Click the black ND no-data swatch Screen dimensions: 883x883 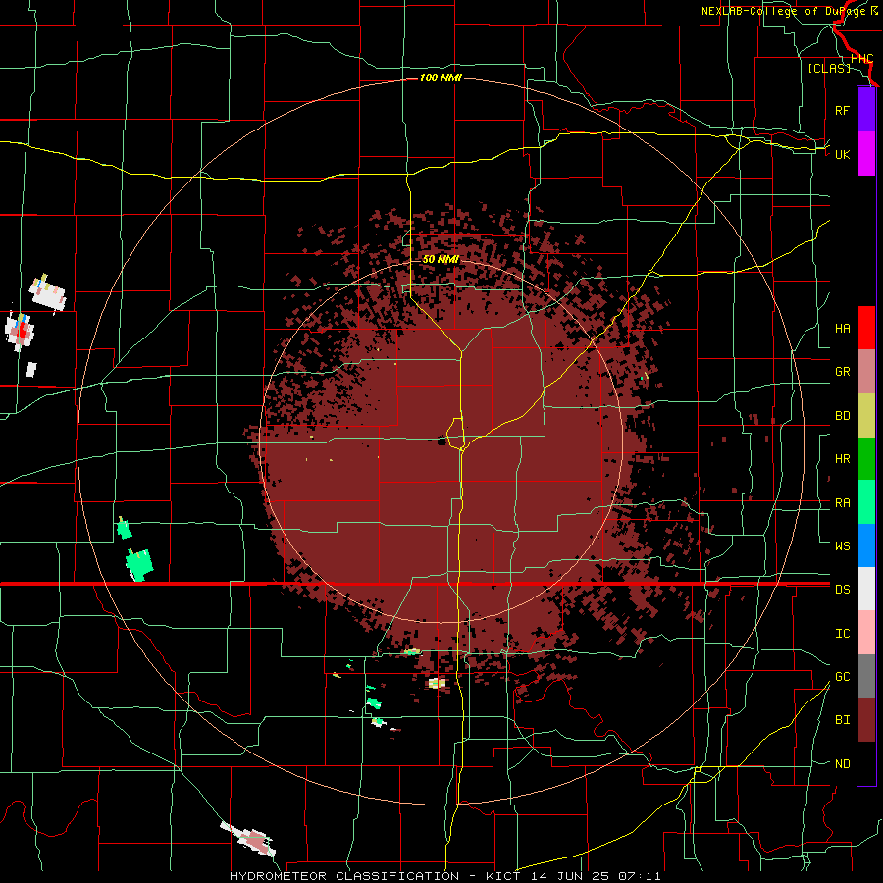[x=866, y=763]
